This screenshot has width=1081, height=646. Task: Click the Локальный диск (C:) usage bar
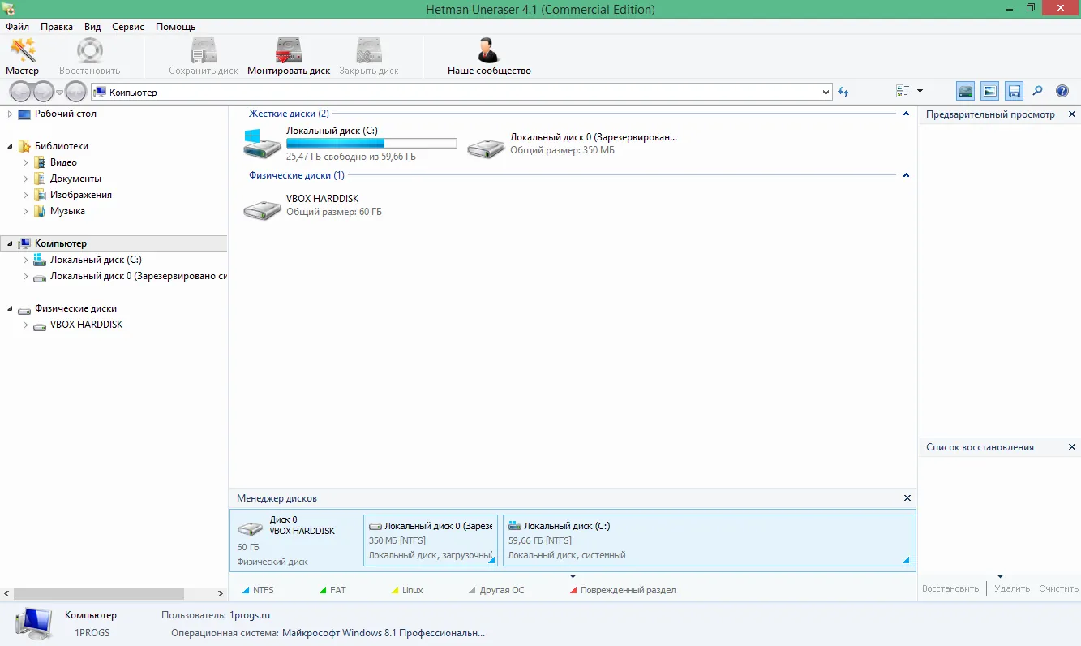371,144
